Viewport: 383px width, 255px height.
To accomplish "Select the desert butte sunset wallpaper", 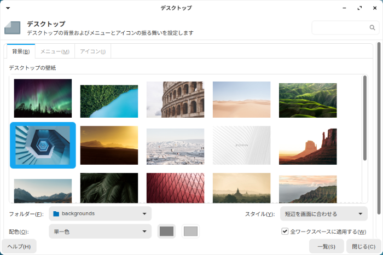I will (307, 146).
